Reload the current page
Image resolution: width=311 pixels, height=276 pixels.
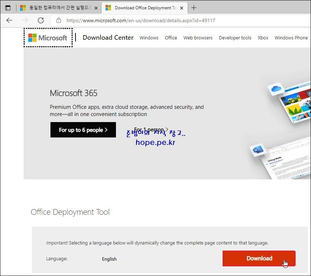click(x=41, y=20)
